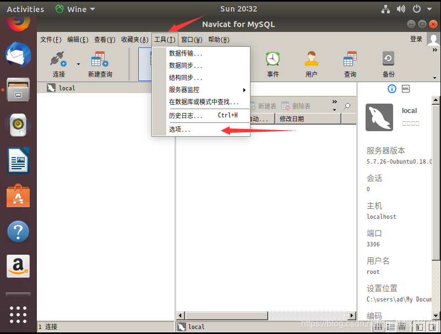The image size is (441, 334).
Task: Open Amazon from the dock
Action: [18, 266]
